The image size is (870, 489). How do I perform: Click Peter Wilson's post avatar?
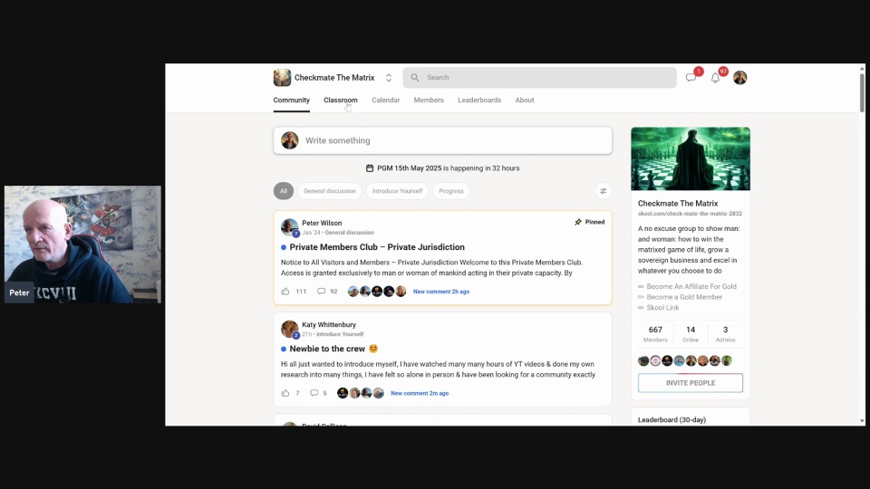click(x=289, y=226)
